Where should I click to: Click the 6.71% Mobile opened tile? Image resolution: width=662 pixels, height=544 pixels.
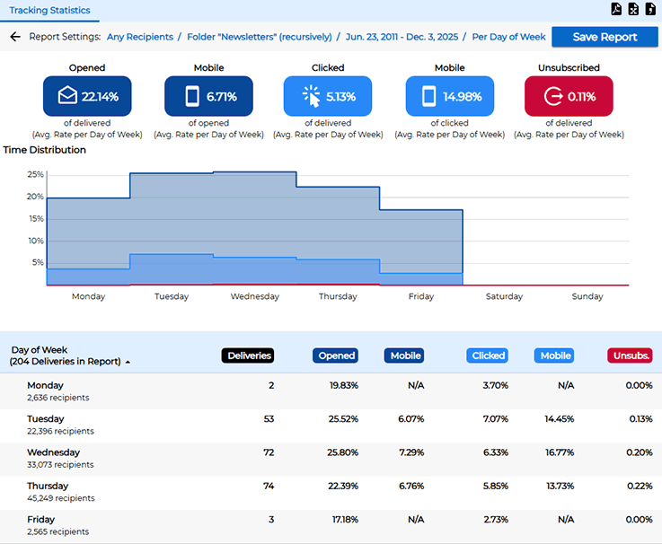(208, 96)
